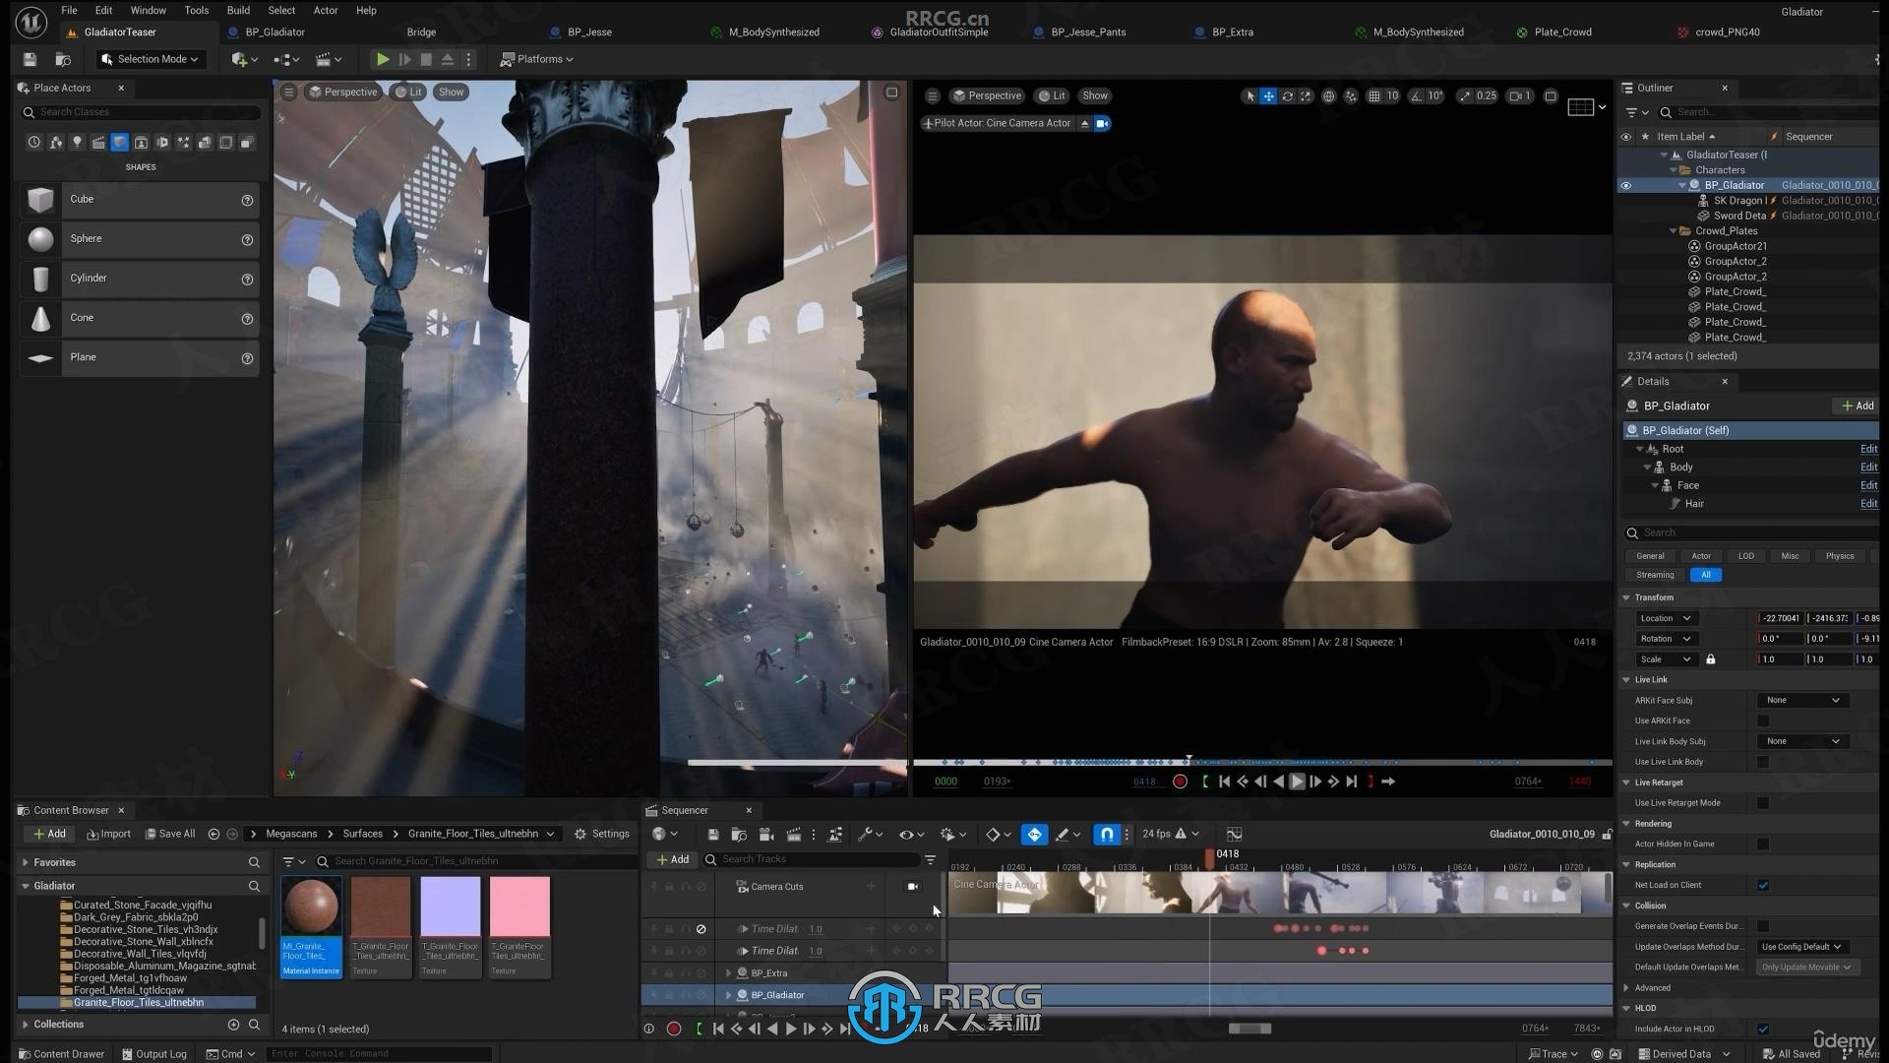Screen dimensions: 1889x1063
Task: Toggle Sequencer snapping magnet button
Action: click(1107, 834)
